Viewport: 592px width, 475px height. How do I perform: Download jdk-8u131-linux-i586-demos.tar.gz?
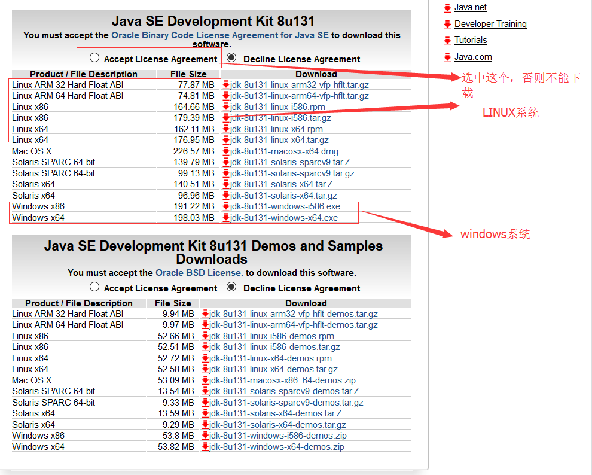pos(275,347)
